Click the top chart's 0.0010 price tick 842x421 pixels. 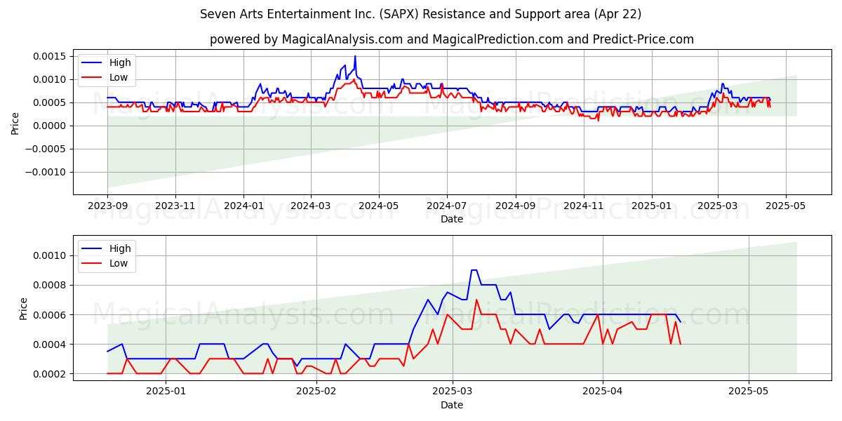[50, 79]
